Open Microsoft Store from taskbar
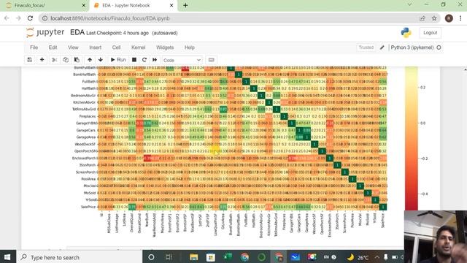Viewport: 467px width, 263px height. [211, 257]
